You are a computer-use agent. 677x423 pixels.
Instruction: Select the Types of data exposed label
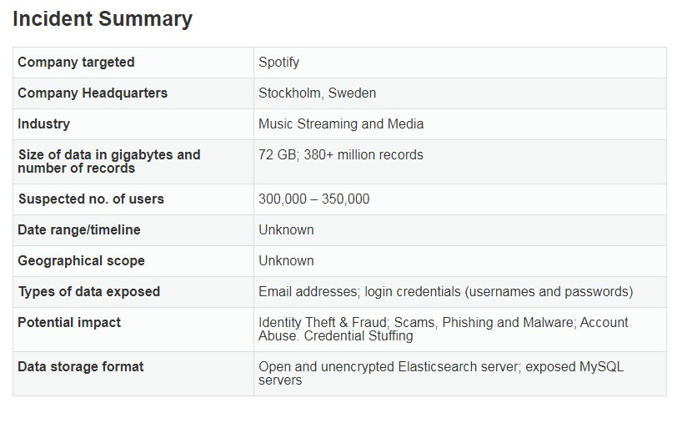point(89,292)
